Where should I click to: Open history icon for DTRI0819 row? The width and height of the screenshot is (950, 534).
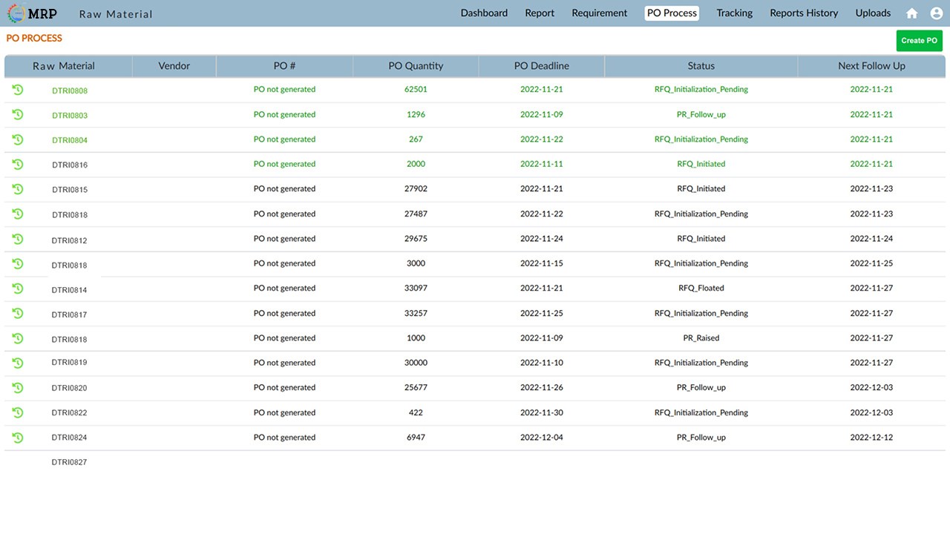tap(18, 363)
